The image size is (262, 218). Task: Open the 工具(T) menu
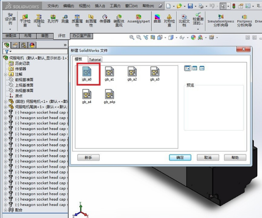[115, 6]
